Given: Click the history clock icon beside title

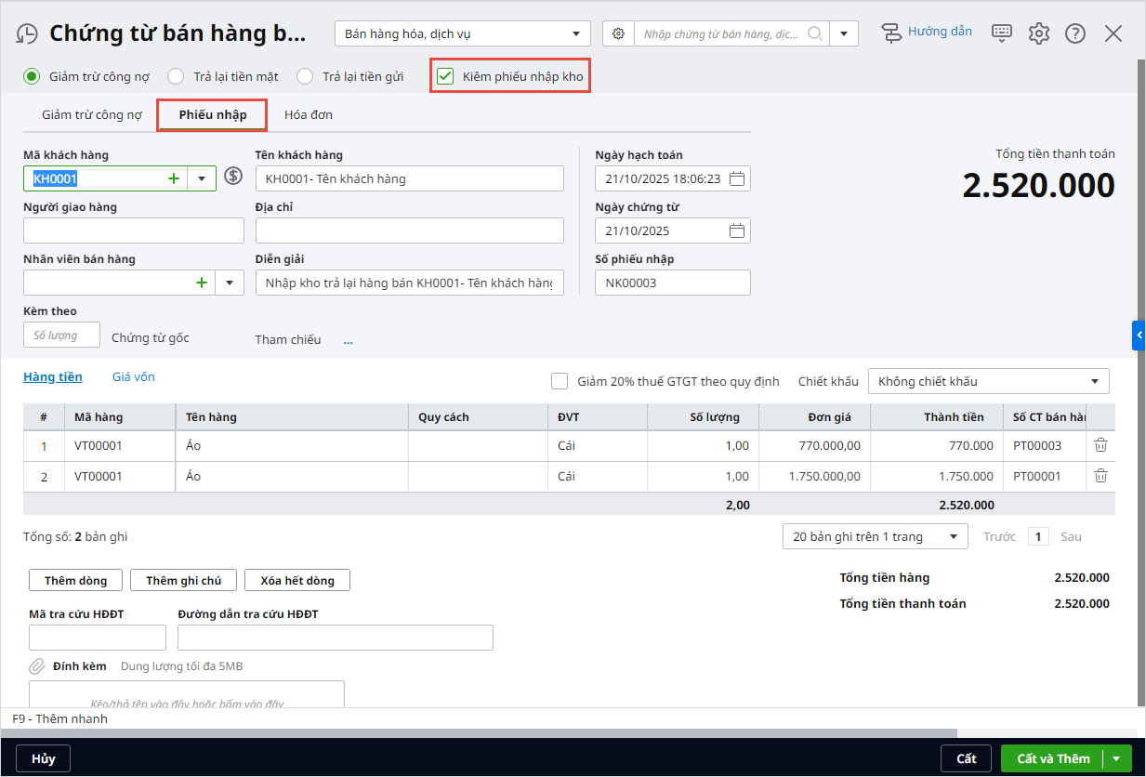Looking at the screenshot, I should pos(27,34).
